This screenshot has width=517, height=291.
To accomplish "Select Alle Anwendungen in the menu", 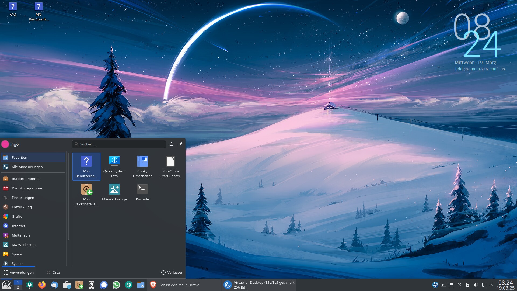I will (x=27, y=167).
